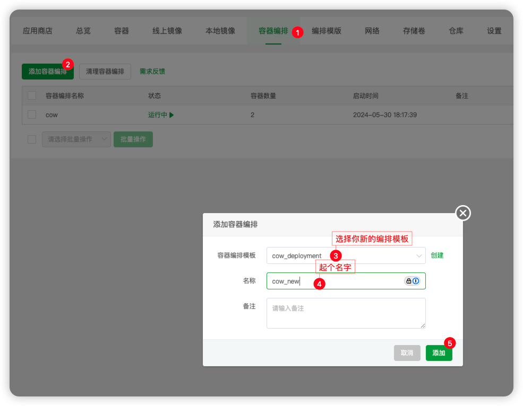Toggle the checkbox beside 请选择批量操作

point(32,139)
